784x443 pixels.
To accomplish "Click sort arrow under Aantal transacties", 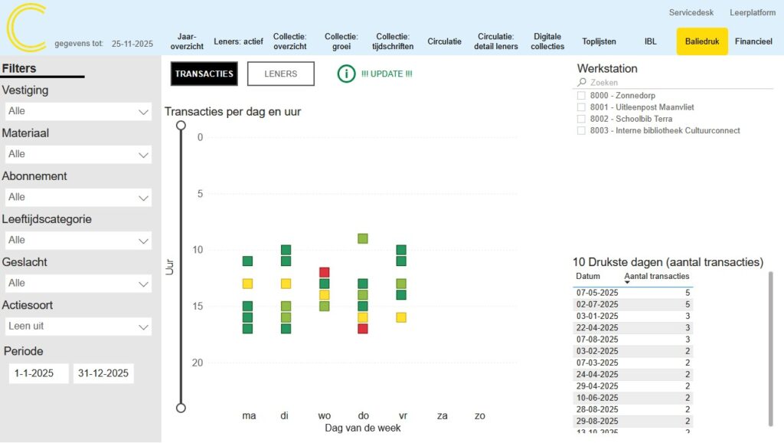I will coord(628,283).
